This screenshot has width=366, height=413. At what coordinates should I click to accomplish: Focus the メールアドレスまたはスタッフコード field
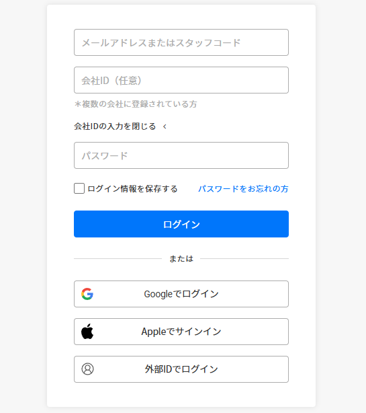(x=181, y=42)
